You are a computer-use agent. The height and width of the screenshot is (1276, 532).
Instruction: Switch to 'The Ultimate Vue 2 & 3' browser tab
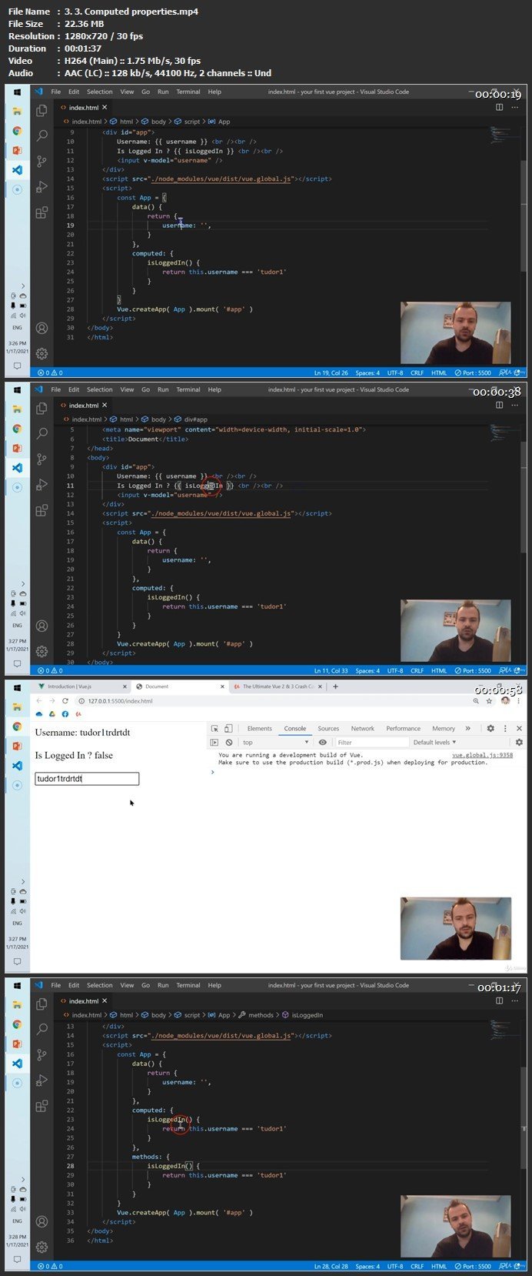278,686
